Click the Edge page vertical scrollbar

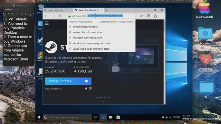tap(164, 62)
